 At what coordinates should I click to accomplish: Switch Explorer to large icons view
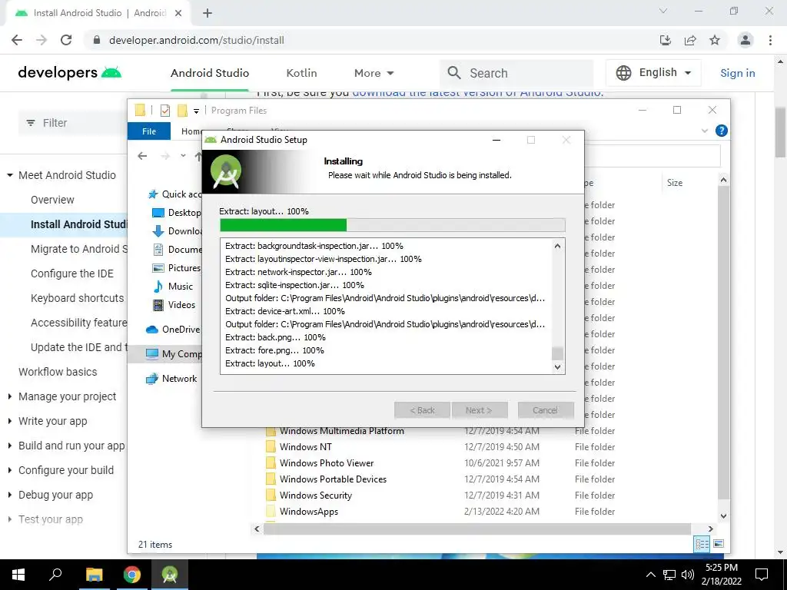(x=719, y=544)
